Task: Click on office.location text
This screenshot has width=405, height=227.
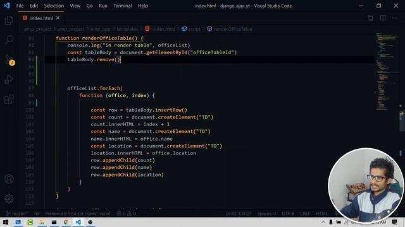Action: 174,153
